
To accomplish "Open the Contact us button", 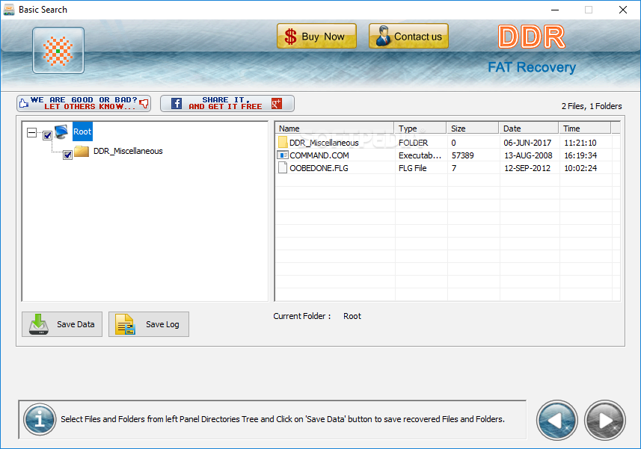I will 408,37.
